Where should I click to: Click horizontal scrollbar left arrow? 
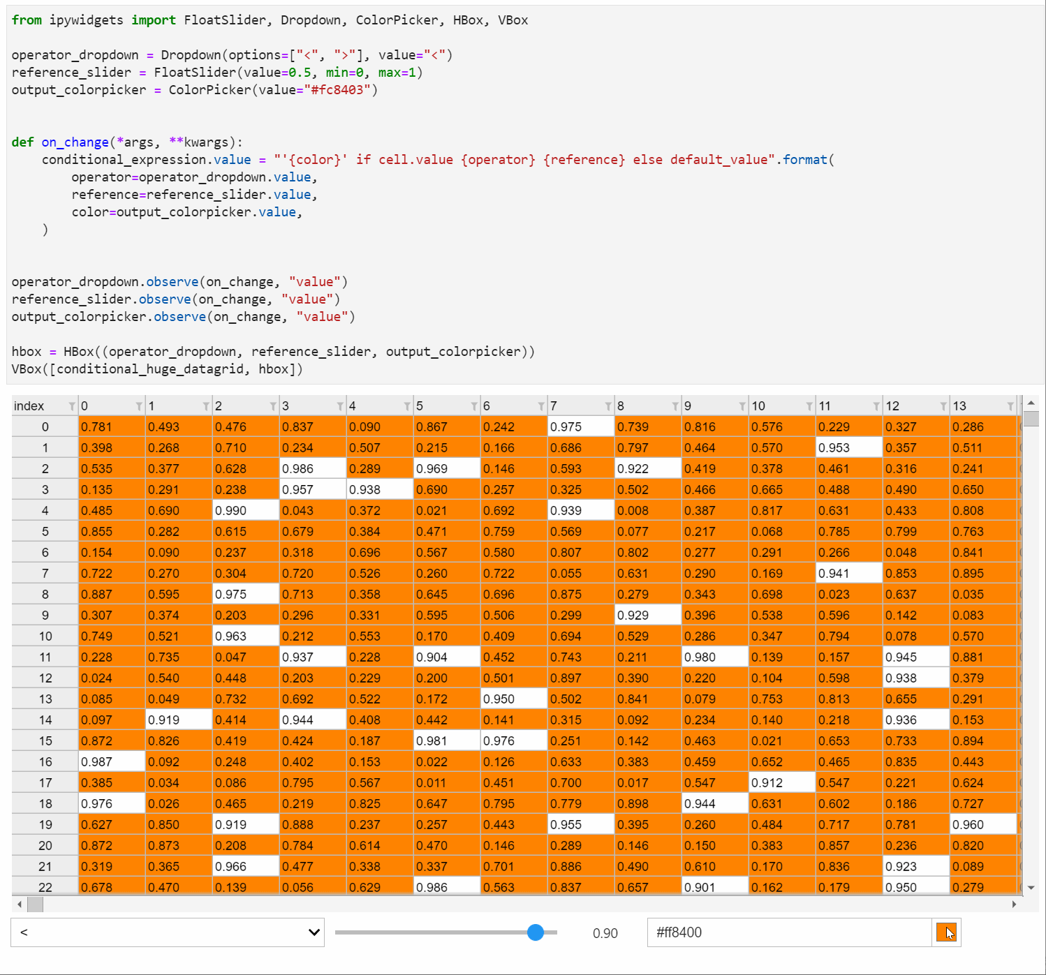coord(20,905)
